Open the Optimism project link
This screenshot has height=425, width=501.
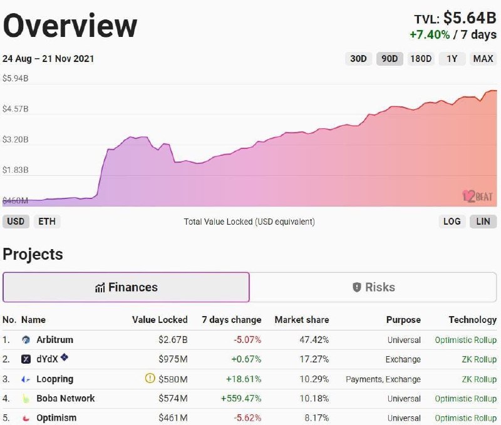[56, 418]
